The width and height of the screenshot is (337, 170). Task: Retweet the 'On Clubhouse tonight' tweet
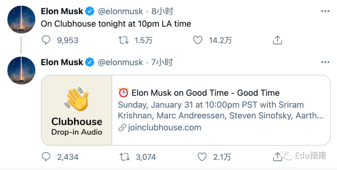pyautogui.click(x=124, y=40)
